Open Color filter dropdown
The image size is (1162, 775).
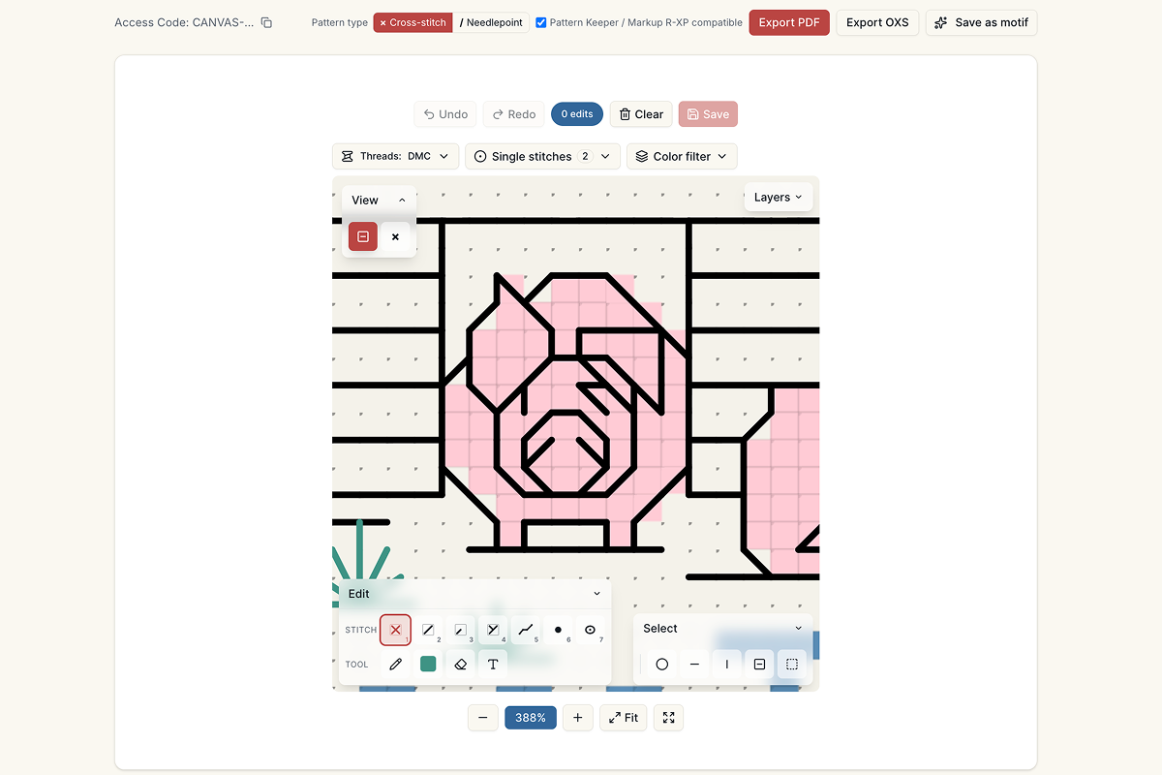coord(683,156)
